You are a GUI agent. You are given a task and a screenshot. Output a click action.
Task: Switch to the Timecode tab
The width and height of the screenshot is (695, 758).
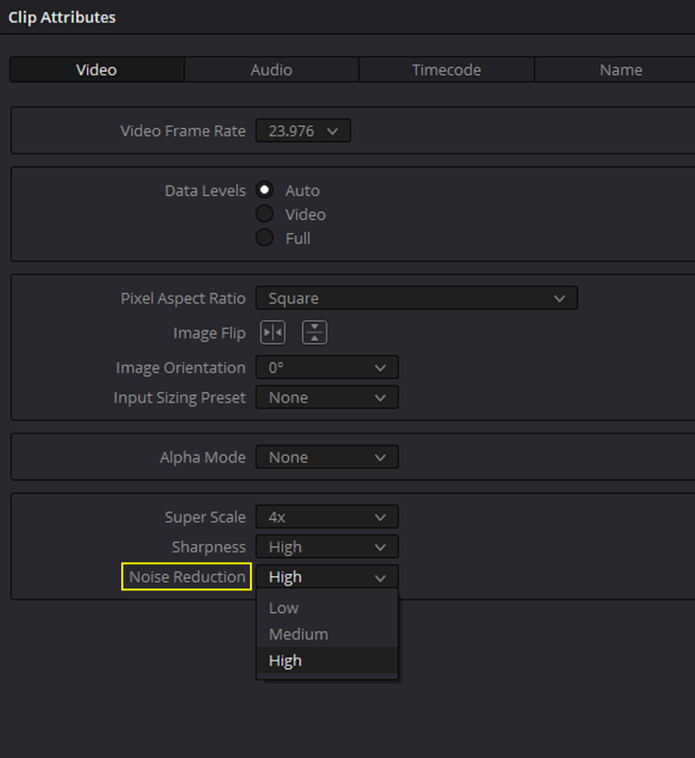pos(447,70)
